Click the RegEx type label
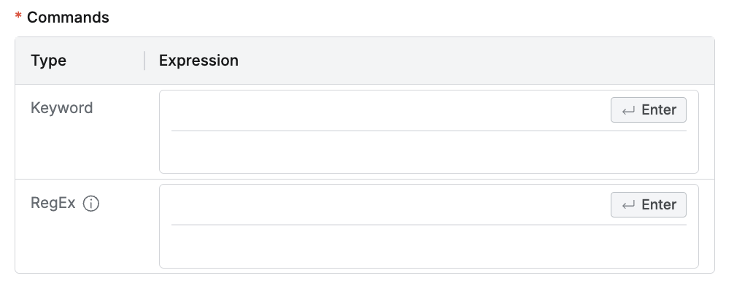The width and height of the screenshot is (734, 289). tap(53, 204)
